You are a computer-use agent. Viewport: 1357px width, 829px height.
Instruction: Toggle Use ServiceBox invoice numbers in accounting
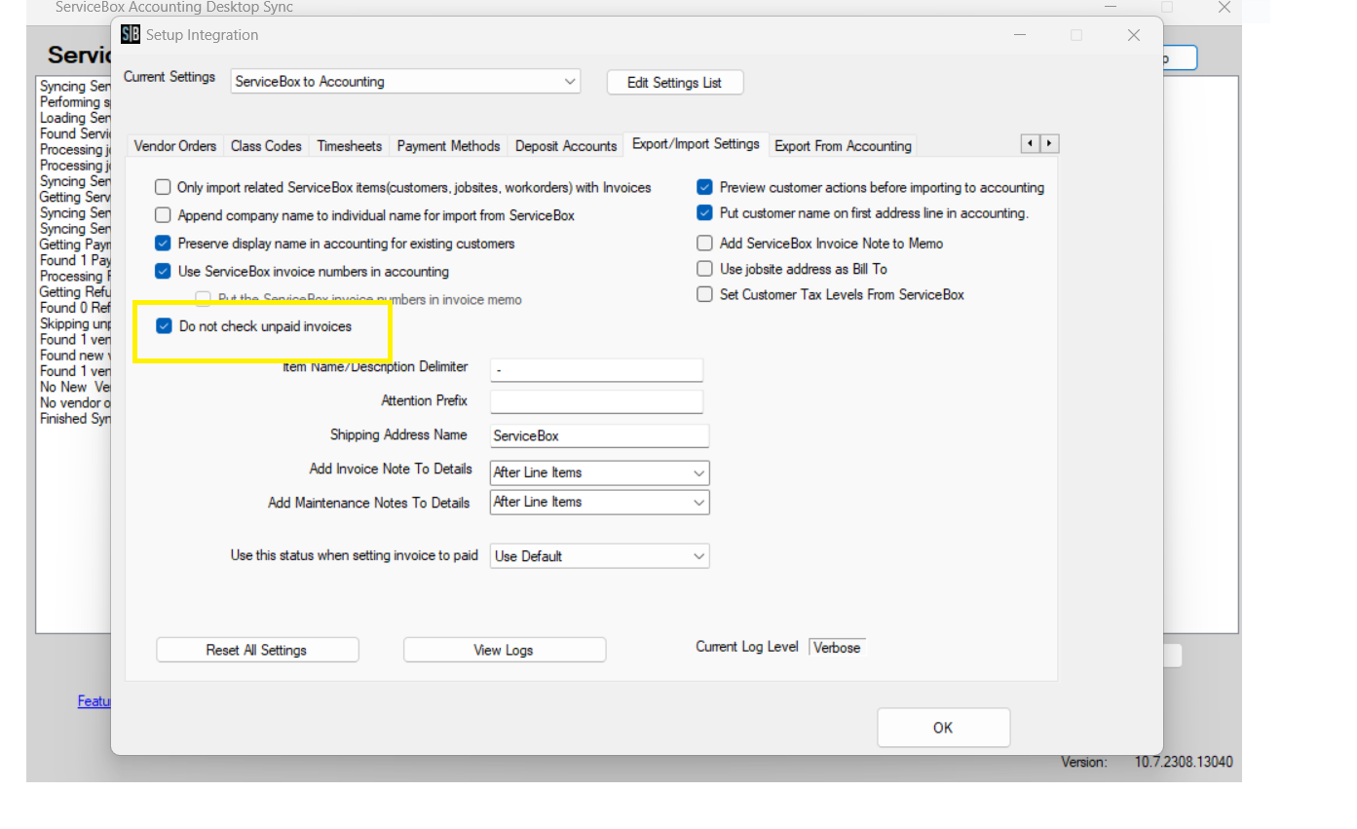click(x=163, y=272)
